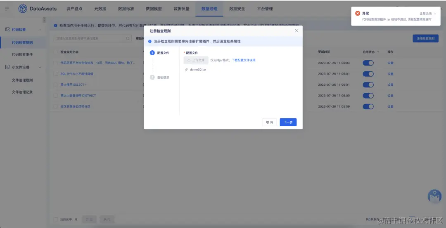This screenshot has width=446, height=228.
Task: Open the 数据质量 top menu
Action: [181, 9]
